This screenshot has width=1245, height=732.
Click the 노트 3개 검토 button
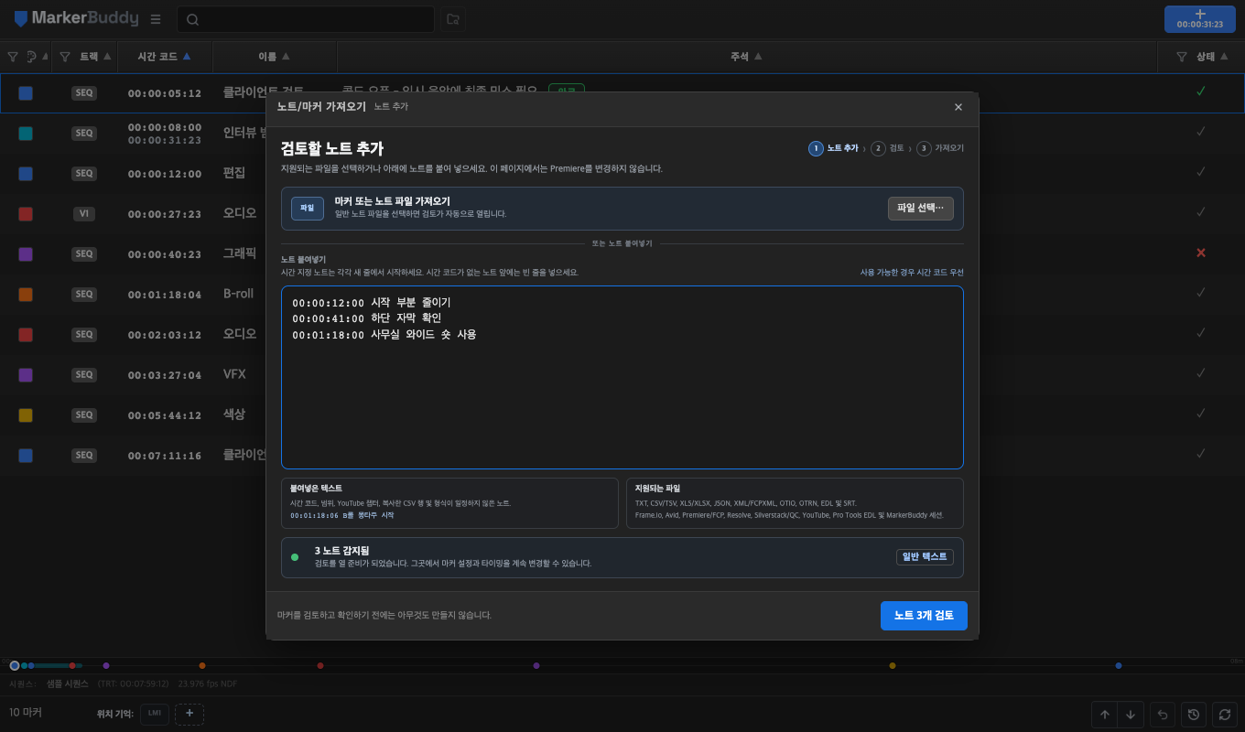tap(924, 616)
